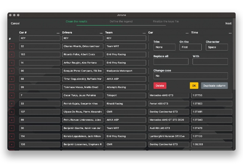The height and width of the screenshot is (165, 243).
Task: Open the Trim dropdown set to None
Action: point(164,47)
